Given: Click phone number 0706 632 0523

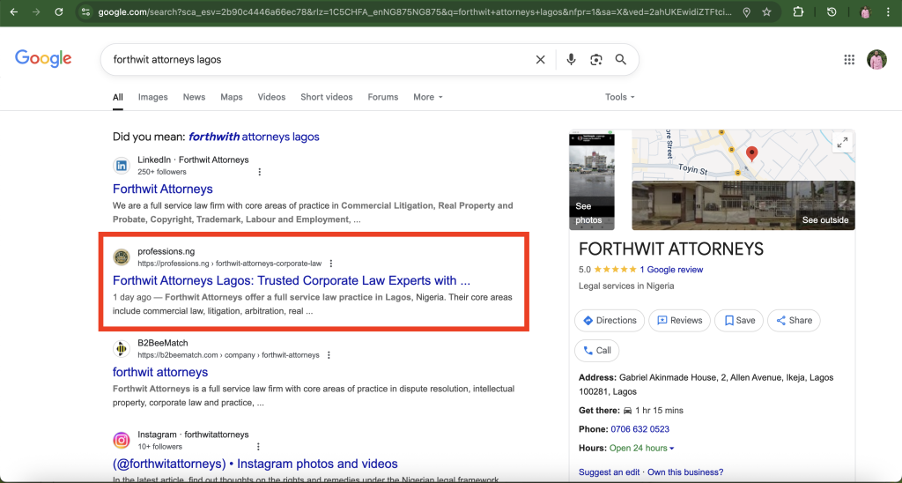Looking at the screenshot, I should 640,429.
